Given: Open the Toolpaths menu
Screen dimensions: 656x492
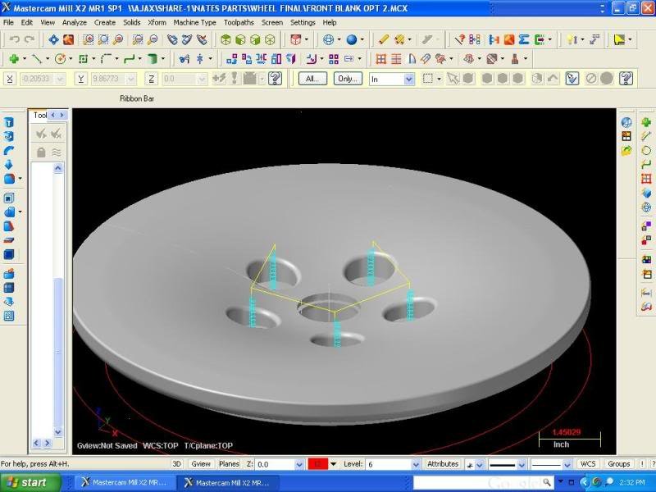Looking at the screenshot, I should [239, 23].
